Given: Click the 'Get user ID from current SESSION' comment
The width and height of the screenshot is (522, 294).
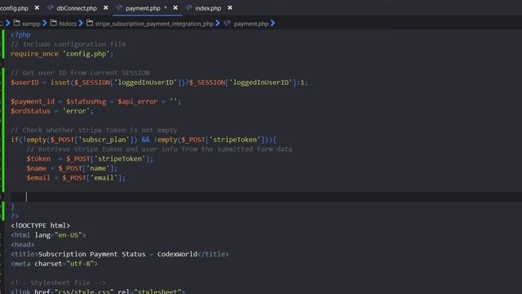Looking at the screenshot, I should point(80,73).
